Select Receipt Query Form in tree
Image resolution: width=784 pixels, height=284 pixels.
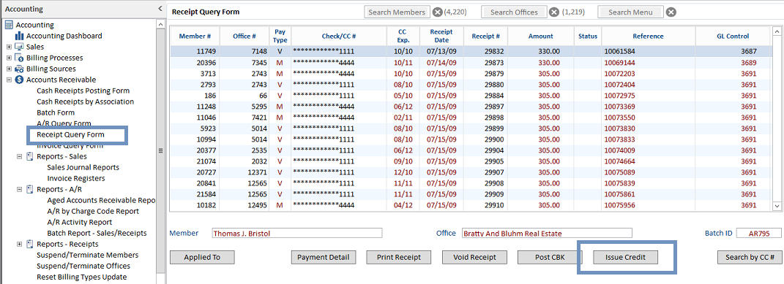[x=70, y=134]
